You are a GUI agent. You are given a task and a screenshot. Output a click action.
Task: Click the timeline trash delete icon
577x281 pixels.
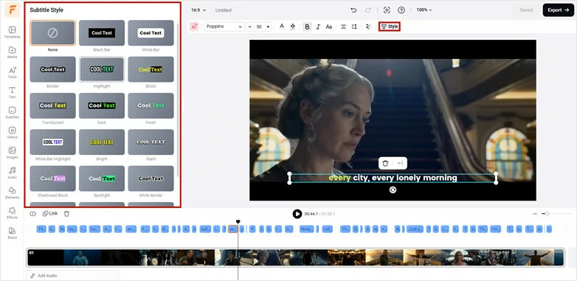(x=66, y=214)
